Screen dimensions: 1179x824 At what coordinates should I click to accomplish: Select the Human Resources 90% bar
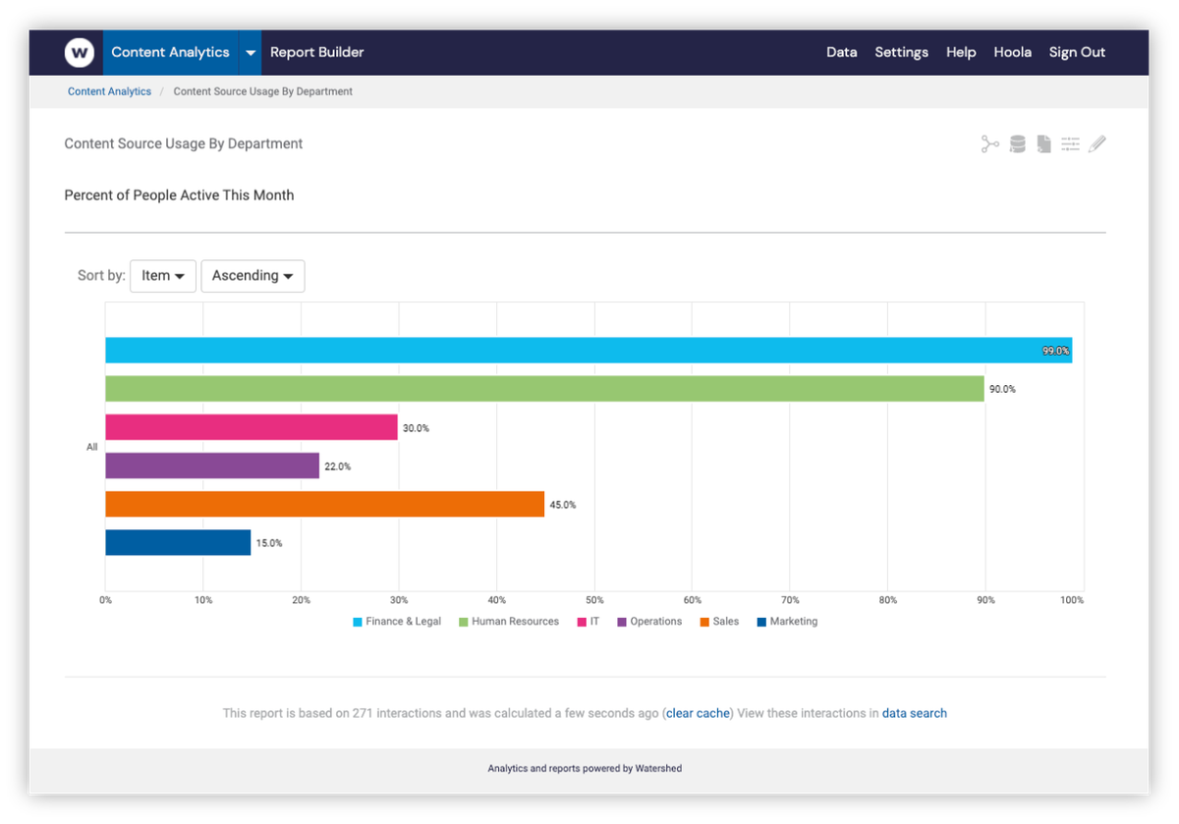coord(540,388)
